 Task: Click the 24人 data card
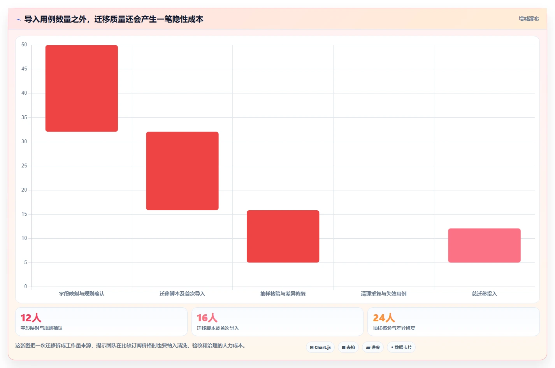click(453, 322)
